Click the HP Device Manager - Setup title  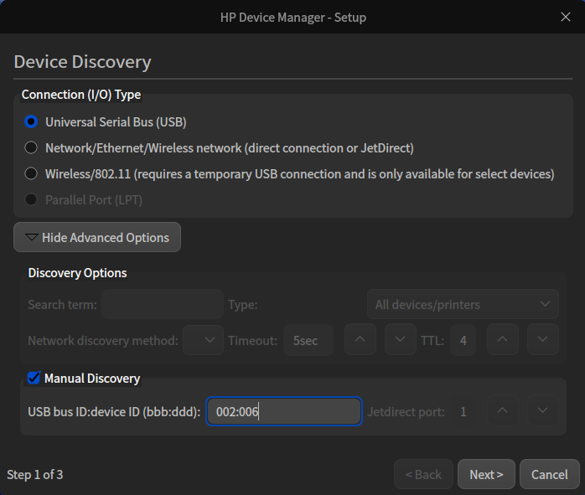293,17
